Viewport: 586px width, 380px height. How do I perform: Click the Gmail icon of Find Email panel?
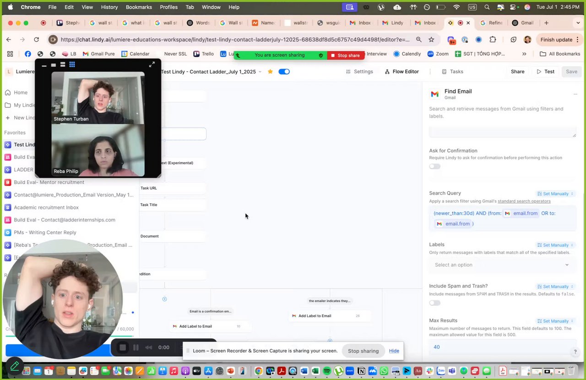[x=434, y=94]
